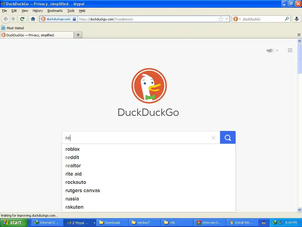This screenshot has height=227, width=302.
Task: Switch to window7 folder taskbar item
Action: 145,223
